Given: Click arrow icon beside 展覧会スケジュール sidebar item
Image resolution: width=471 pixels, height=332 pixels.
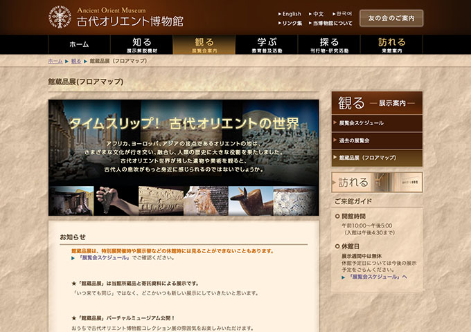Looking at the screenshot, I should pyautogui.click(x=335, y=122).
